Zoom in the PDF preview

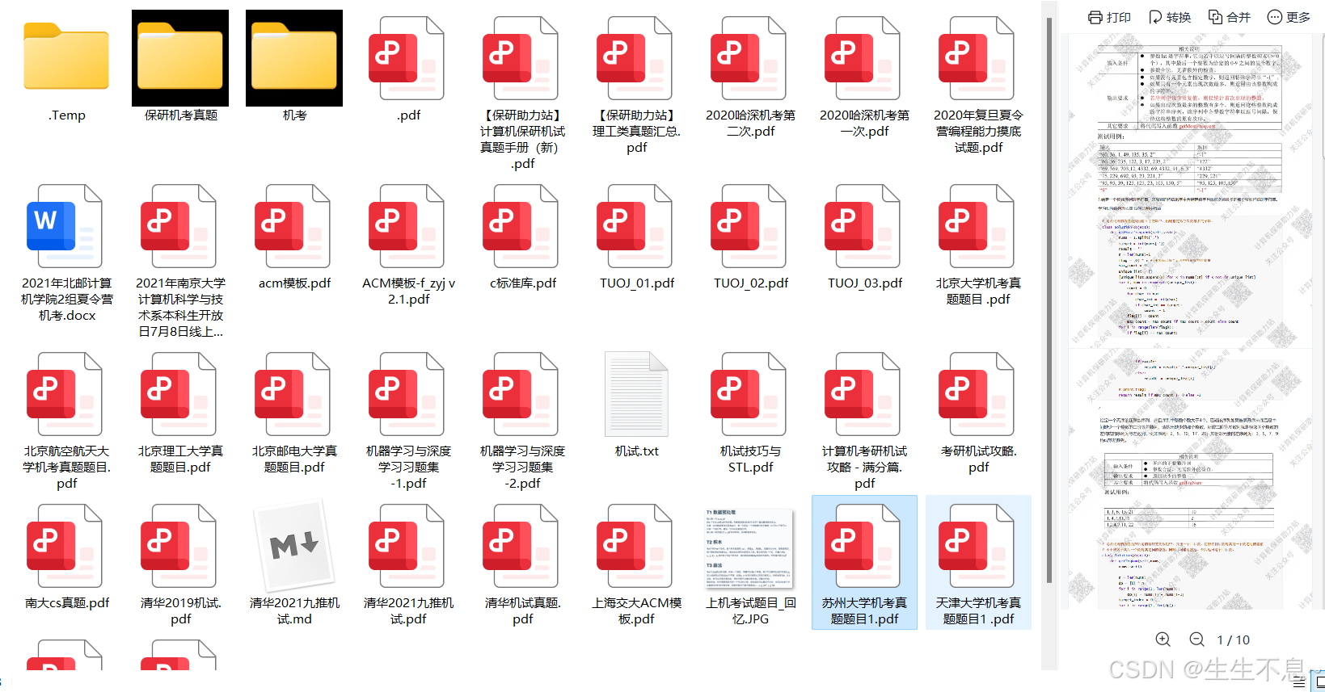click(x=1163, y=640)
